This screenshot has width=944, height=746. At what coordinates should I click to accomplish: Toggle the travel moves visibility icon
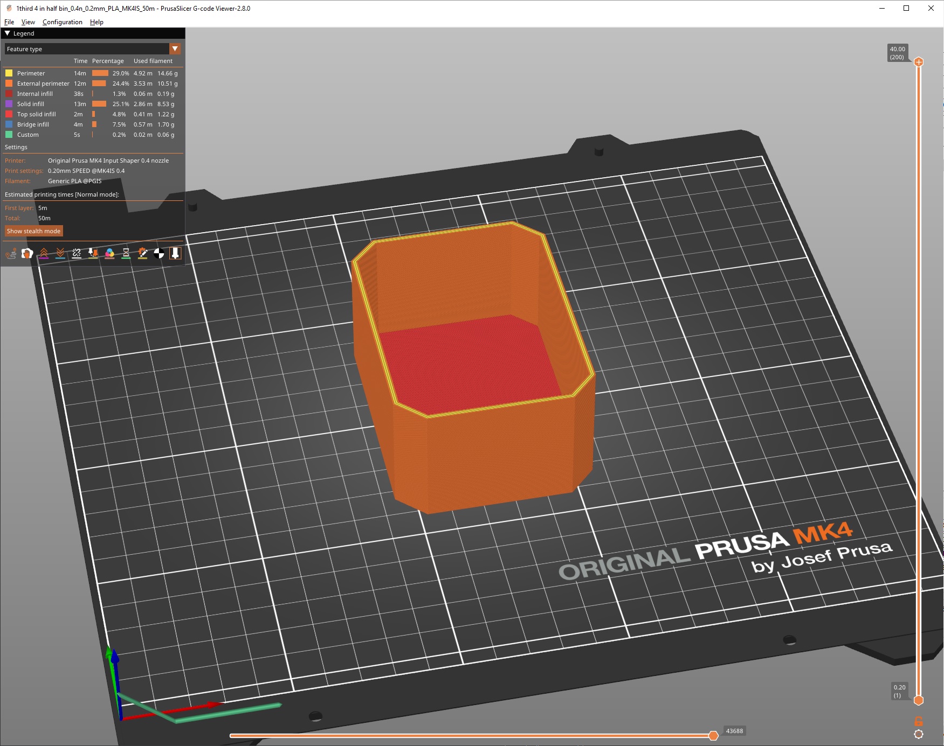[11, 253]
